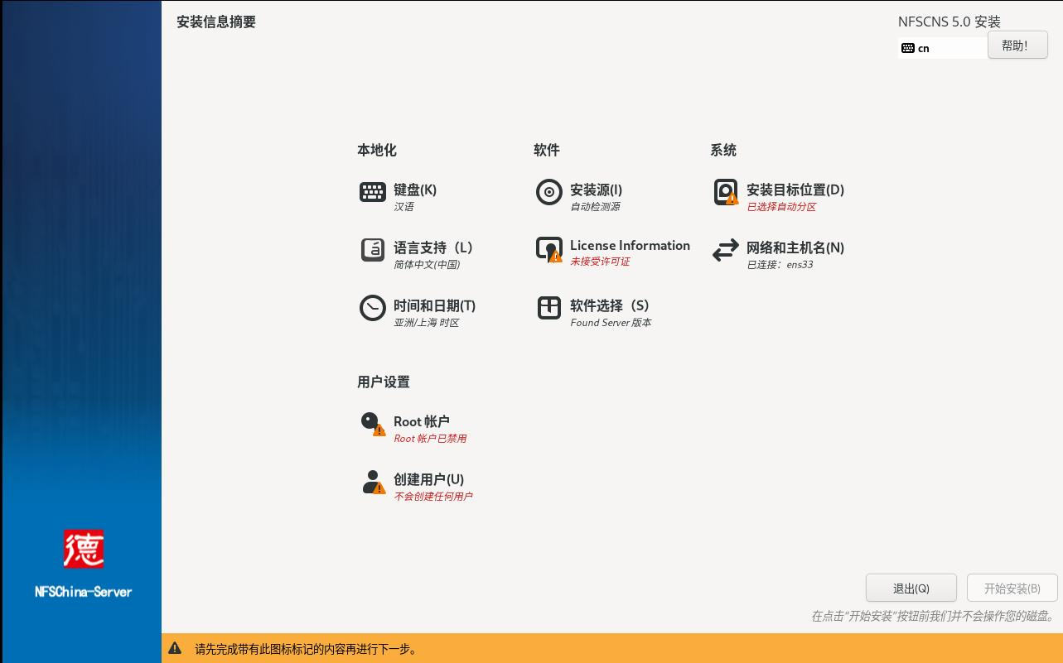Click the 汉语 keyboard layout text
1063x663 pixels.
tap(403, 207)
